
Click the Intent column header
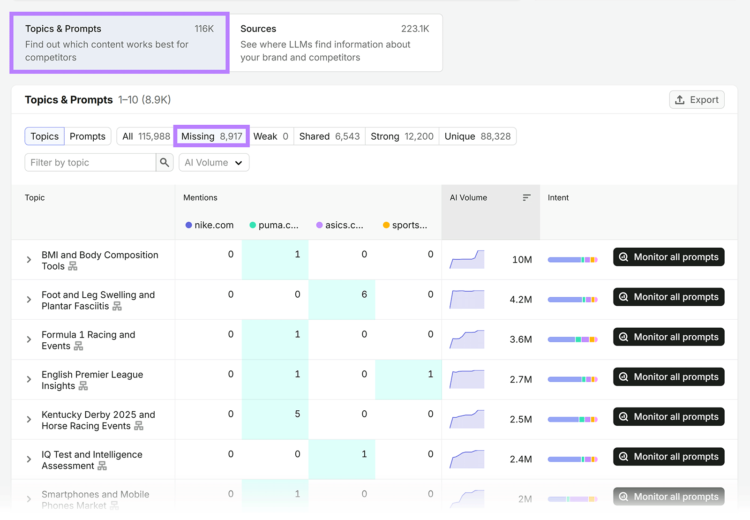click(x=558, y=197)
